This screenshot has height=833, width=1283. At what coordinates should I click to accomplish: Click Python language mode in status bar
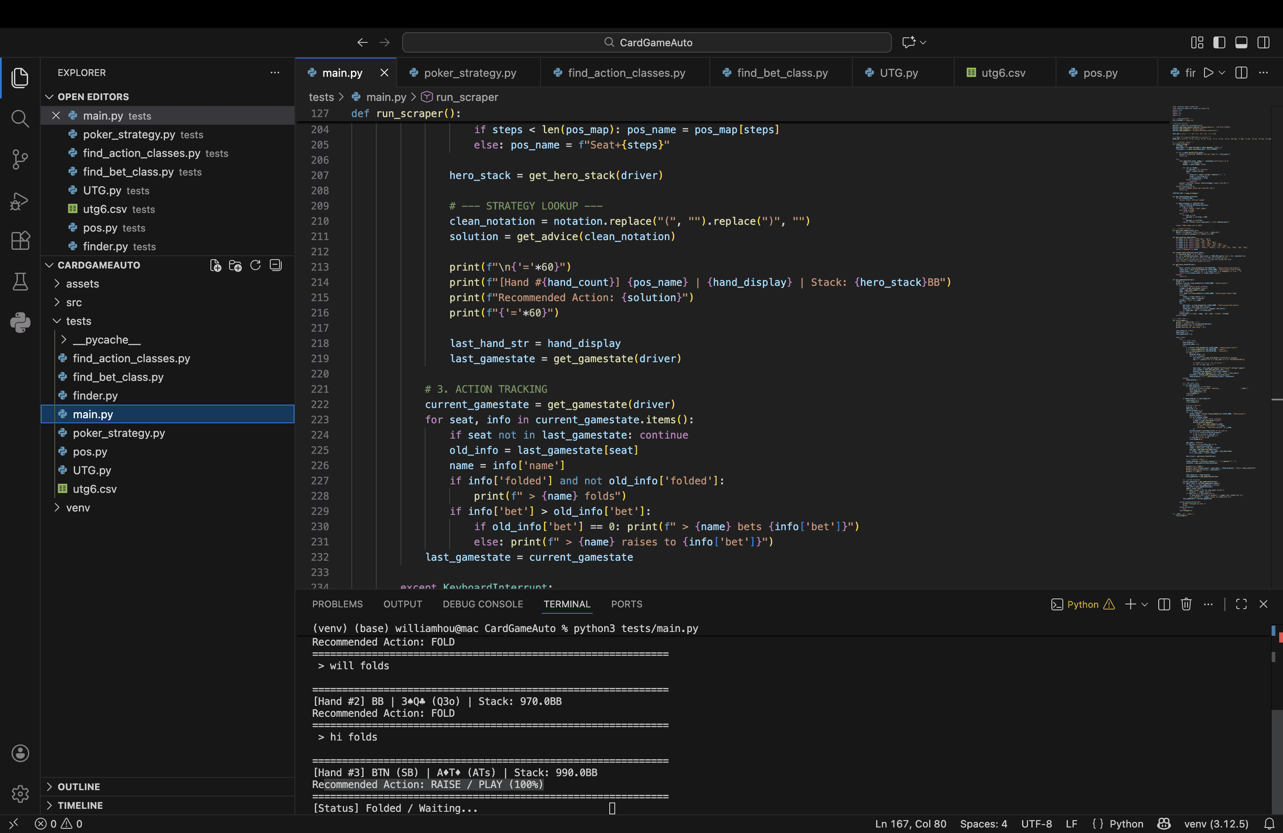tap(1126, 823)
